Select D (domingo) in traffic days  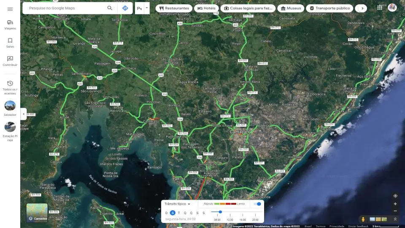tap(166, 213)
